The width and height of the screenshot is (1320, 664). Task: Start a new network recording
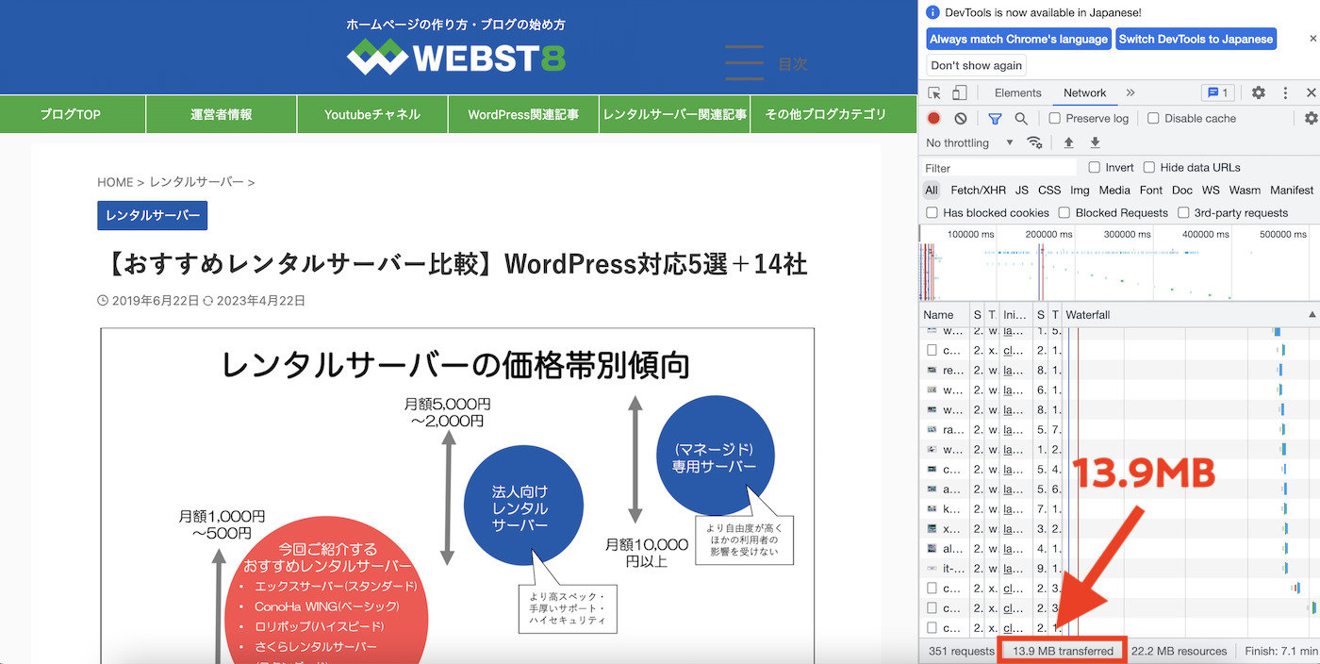tap(934, 118)
